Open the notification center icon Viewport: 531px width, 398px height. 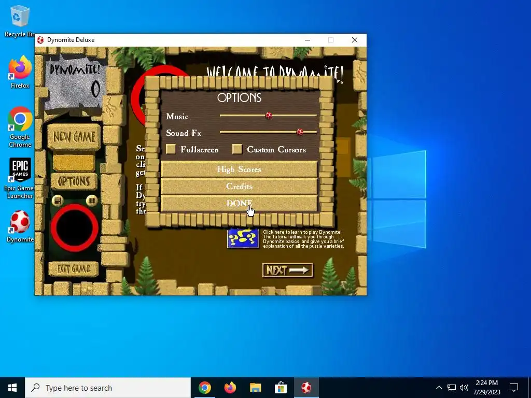[x=514, y=388]
